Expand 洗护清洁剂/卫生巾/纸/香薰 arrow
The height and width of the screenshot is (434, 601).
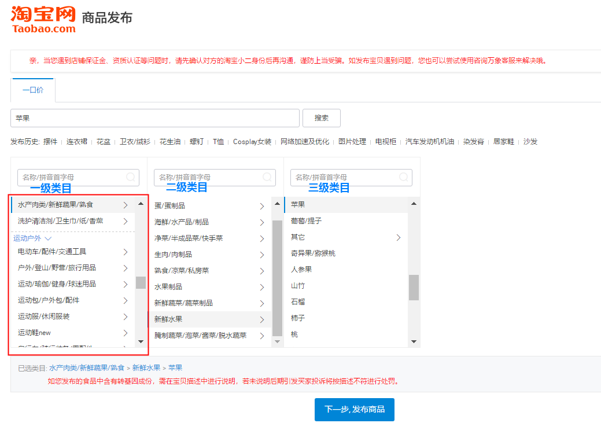126,221
